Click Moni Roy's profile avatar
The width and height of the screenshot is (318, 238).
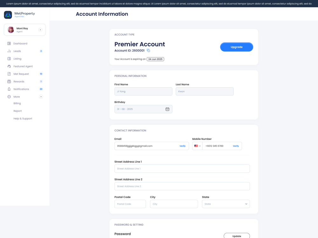pyautogui.click(x=11, y=30)
